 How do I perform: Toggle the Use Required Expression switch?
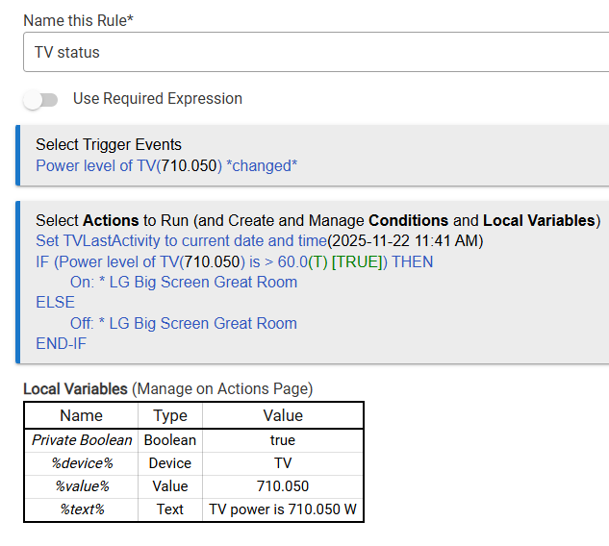pos(41,99)
